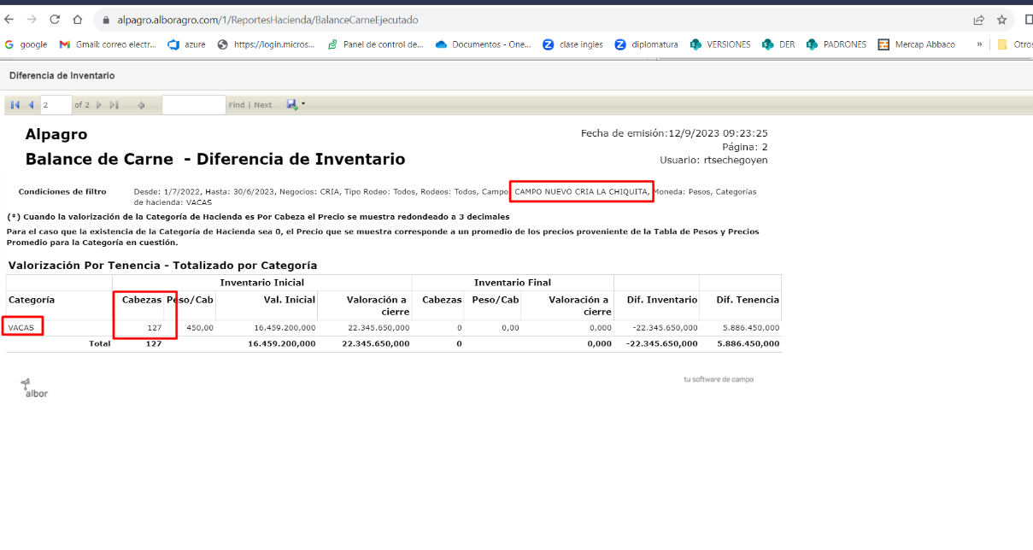Open the browser home page
This screenshot has width=1033, height=550.
coord(78,20)
